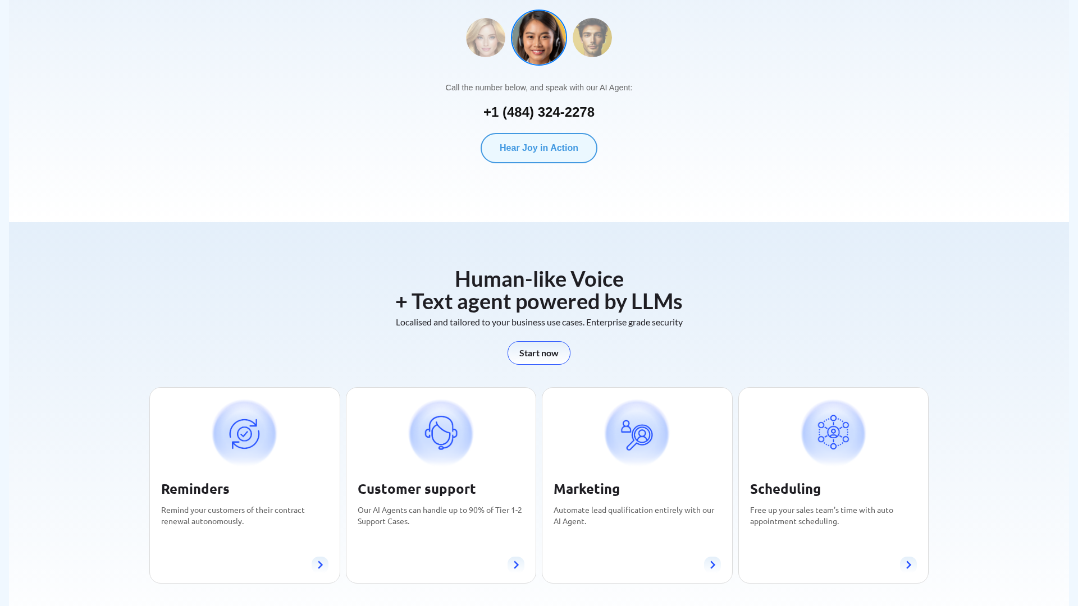Open Scheduling details via chevron arrow
The width and height of the screenshot is (1078, 606).
pyautogui.click(x=908, y=564)
